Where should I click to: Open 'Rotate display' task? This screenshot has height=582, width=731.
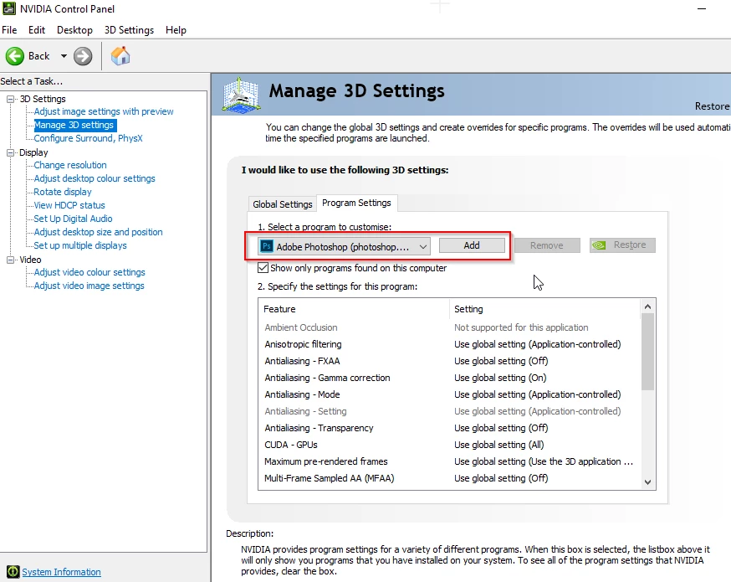pyautogui.click(x=63, y=192)
